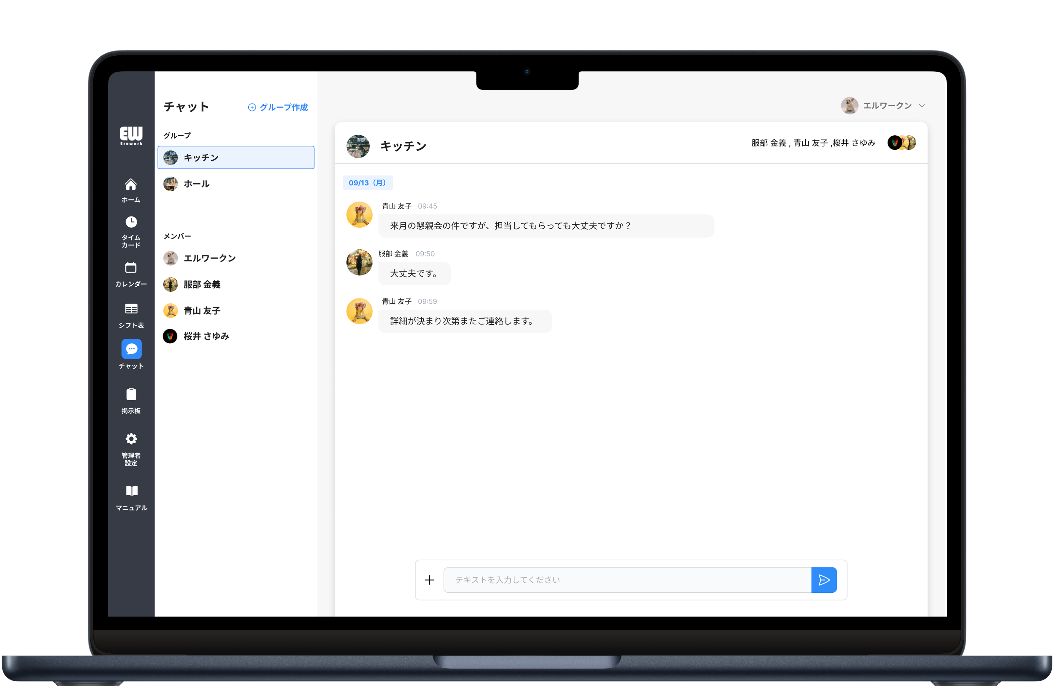This screenshot has height=688, width=1055.
Task: Open the Home sidebar icon
Action: click(131, 184)
